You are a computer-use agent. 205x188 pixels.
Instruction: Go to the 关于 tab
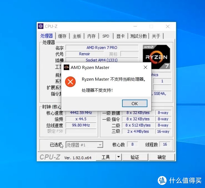click(156, 36)
